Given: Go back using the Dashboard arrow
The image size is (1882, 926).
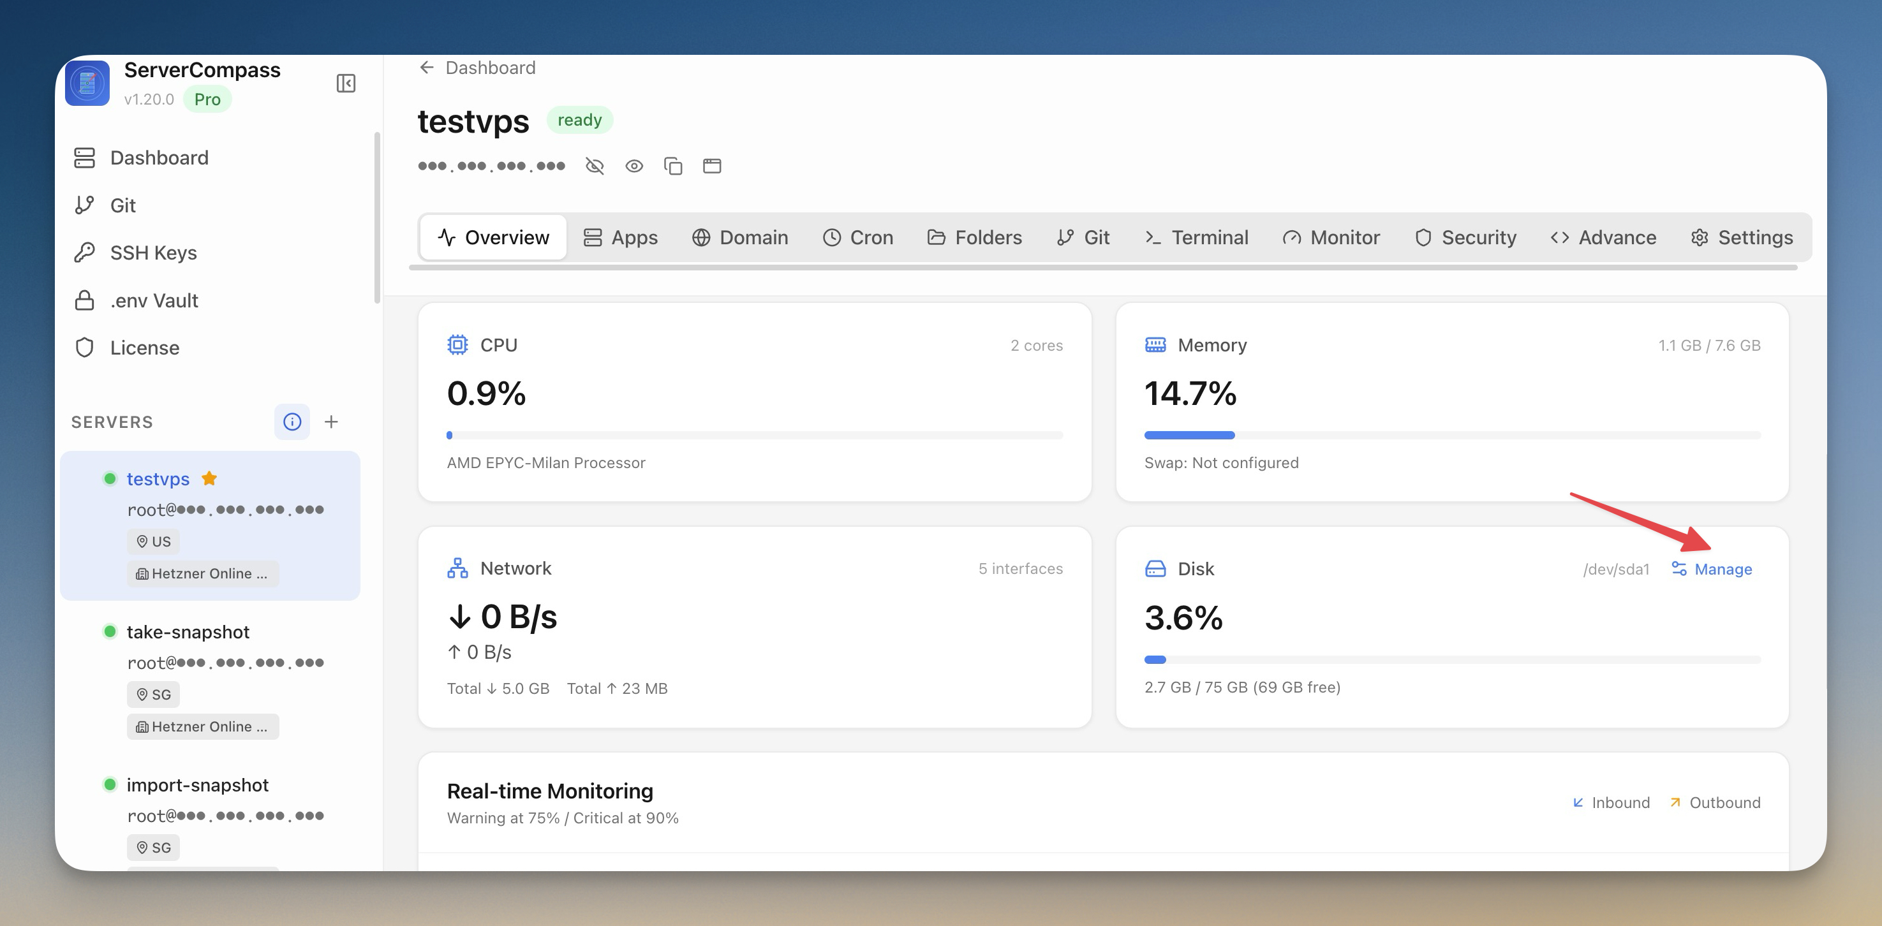Looking at the screenshot, I should click(x=427, y=68).
